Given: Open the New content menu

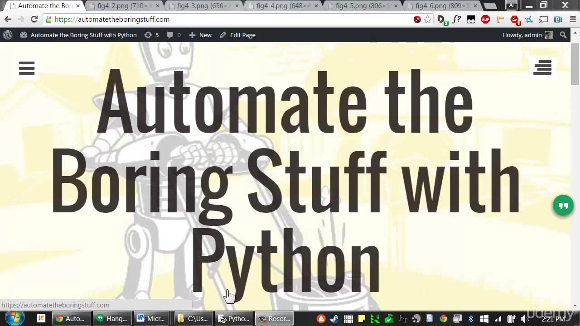Looking at the screenshot, I should coord(200,35).
